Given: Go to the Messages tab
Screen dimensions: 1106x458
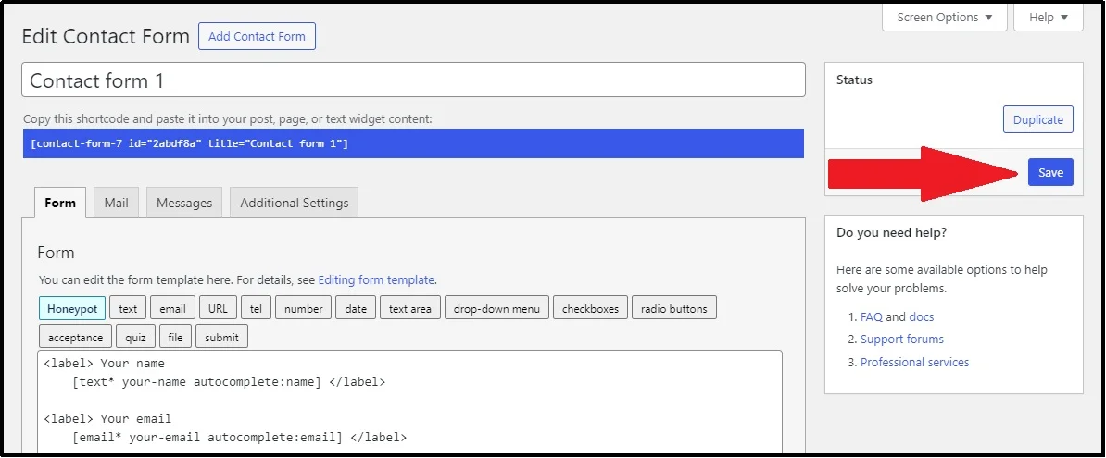Looking at the screenshot, I should click(x=184, y=203).
